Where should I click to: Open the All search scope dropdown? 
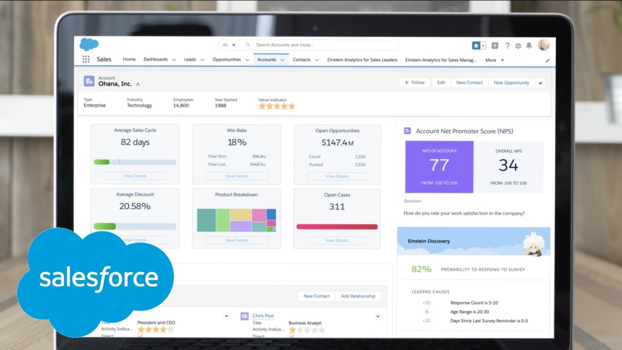228,45
